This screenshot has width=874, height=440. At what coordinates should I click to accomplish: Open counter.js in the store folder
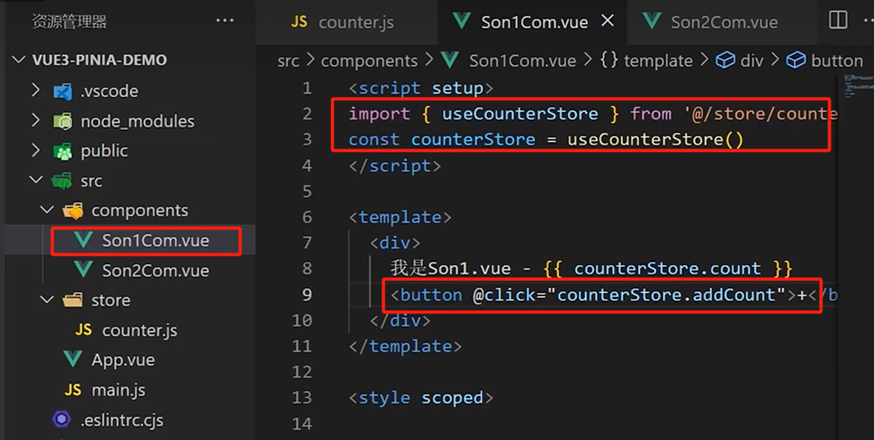[139, 330]
